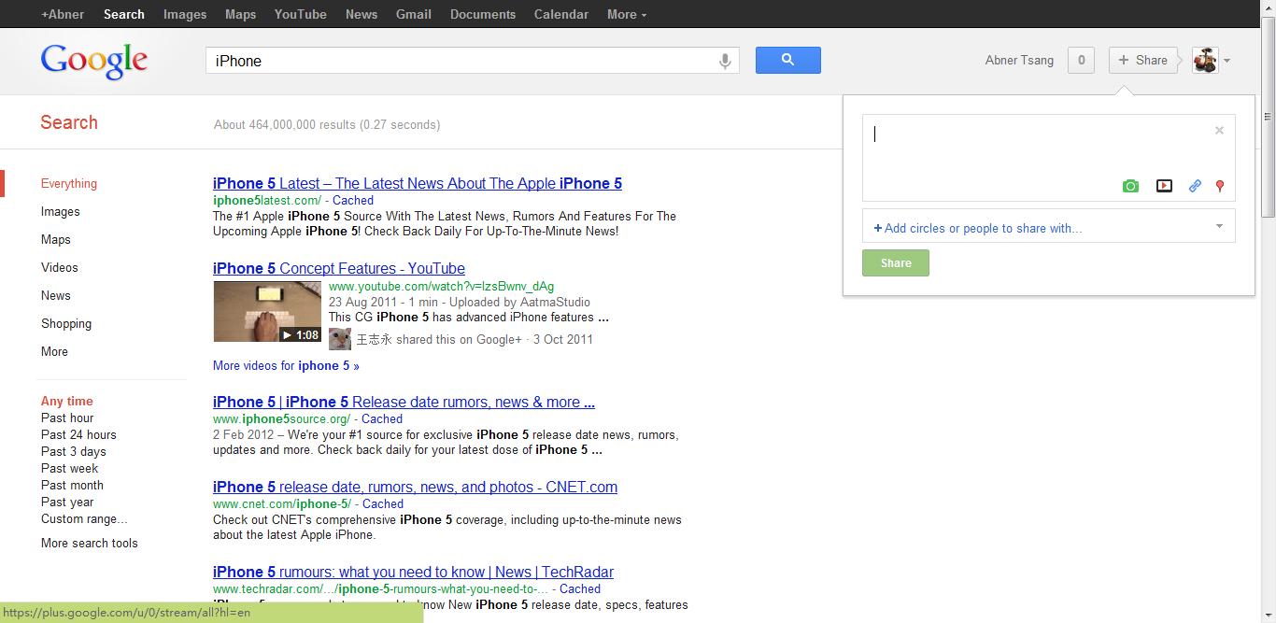The image size is (1276, 623).
Task: Click the blue magnifier search button
Action: coord(787,60)
